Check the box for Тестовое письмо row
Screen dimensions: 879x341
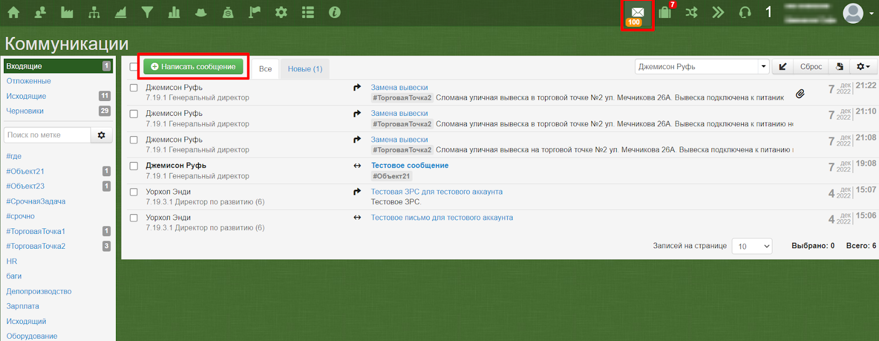(x=133, y=218)
